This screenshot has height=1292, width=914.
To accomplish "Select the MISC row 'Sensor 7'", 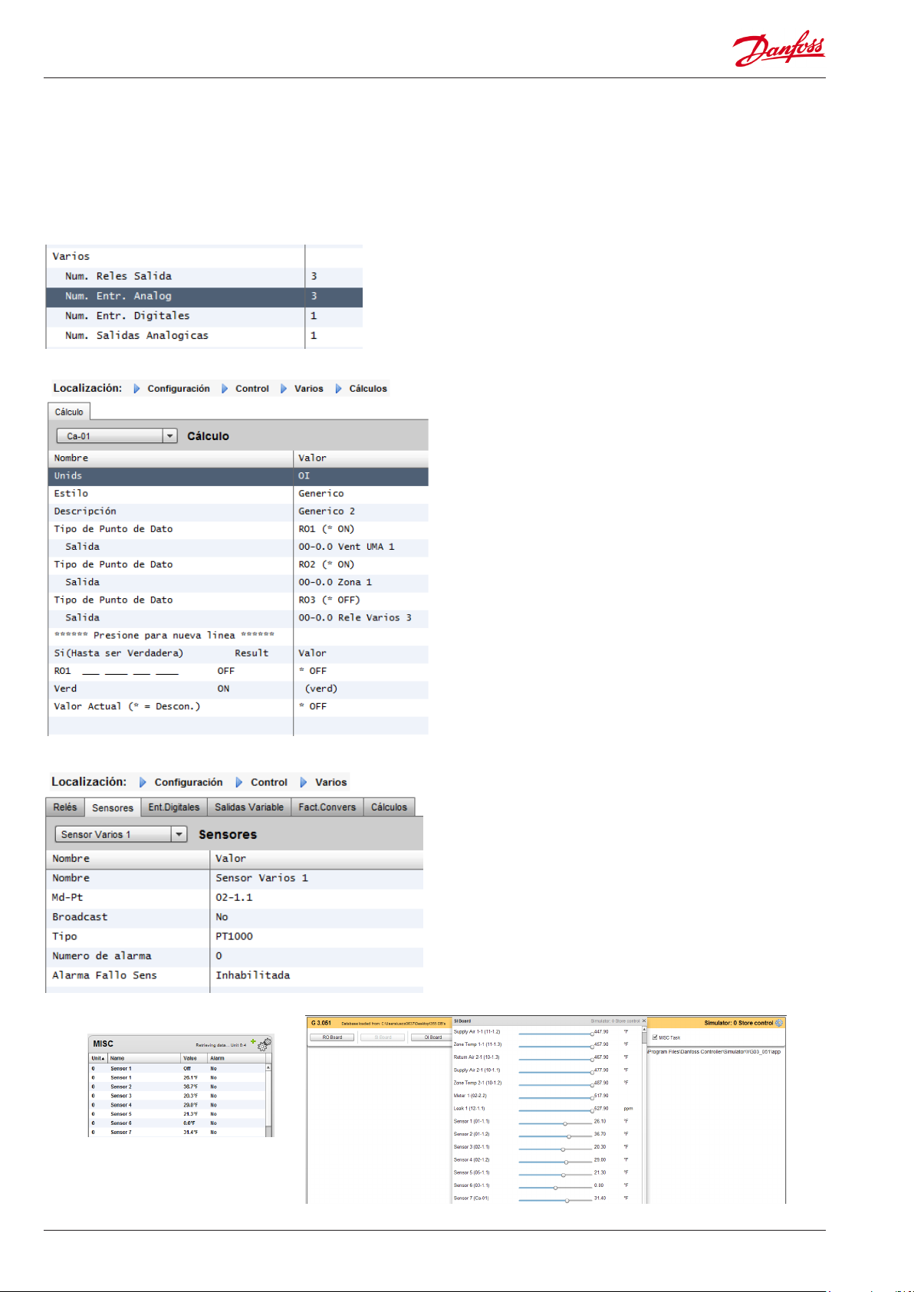I will tap(177, 1132).
